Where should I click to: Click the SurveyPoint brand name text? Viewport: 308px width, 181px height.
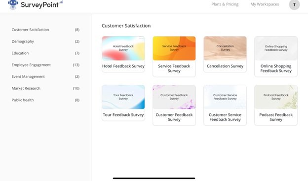coord(39,5)
